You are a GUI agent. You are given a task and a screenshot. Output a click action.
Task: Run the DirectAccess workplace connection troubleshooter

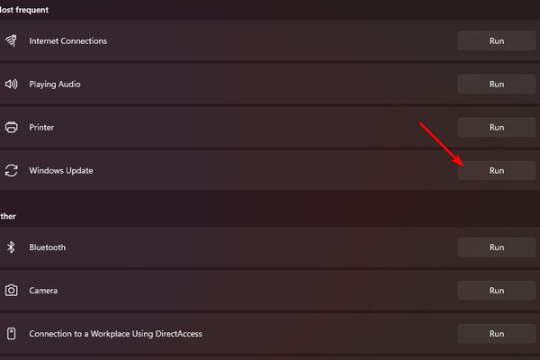(496, 334)
